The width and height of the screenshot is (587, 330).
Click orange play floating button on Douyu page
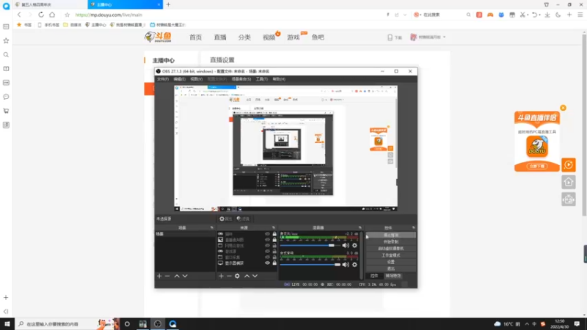(568, 164)
